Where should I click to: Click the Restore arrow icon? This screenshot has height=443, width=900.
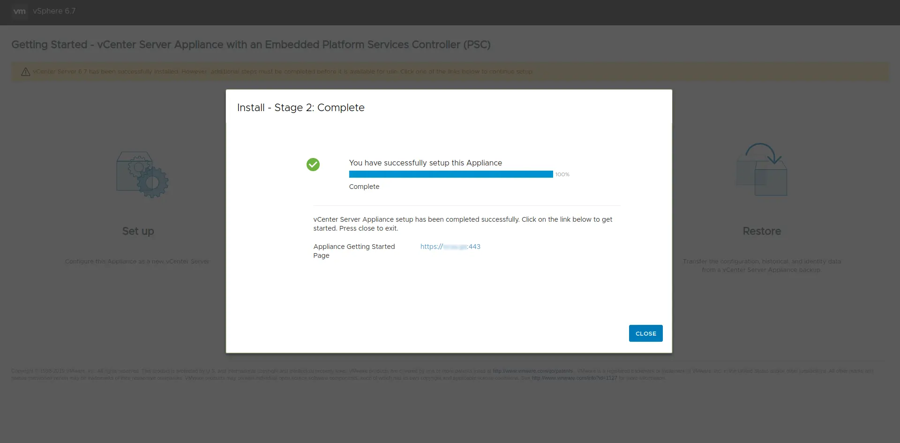tap(762, 169)
